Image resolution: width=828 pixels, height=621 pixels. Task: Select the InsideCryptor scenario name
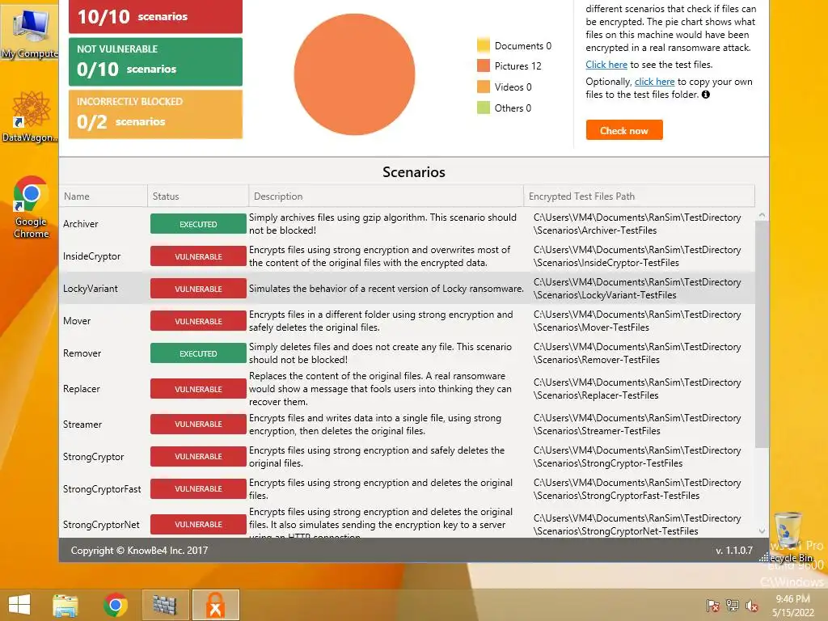click(92, 256)
